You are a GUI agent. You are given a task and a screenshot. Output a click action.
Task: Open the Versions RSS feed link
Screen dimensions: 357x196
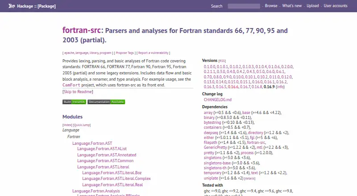[x=222, y=61]
